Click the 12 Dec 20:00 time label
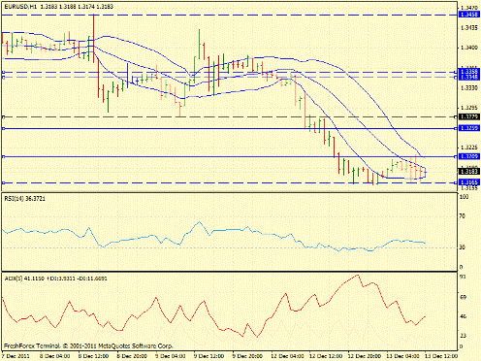This screenshot has width=481, height=361. pyautogui.click(x=365, y=356)
